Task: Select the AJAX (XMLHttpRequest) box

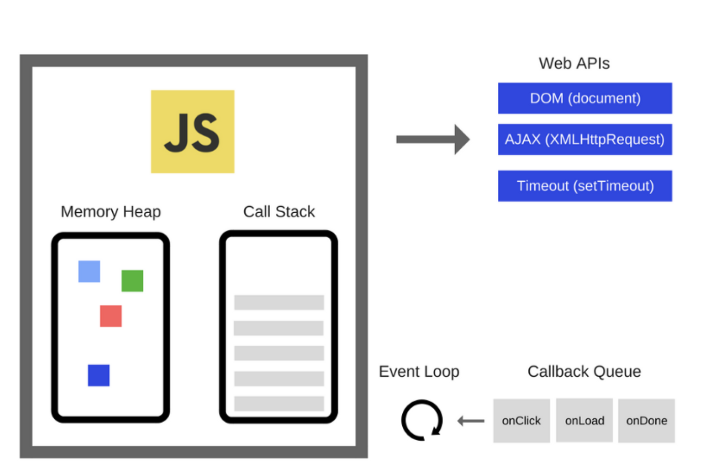Action: coord(585,139)
